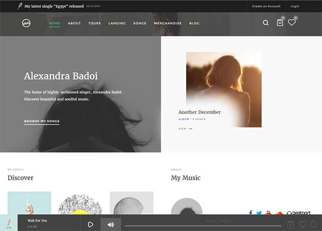The height and width of the screenshot is (231, 322).
Task: Open the city illustration album thumbnail
Action: [x=80, y=204]
